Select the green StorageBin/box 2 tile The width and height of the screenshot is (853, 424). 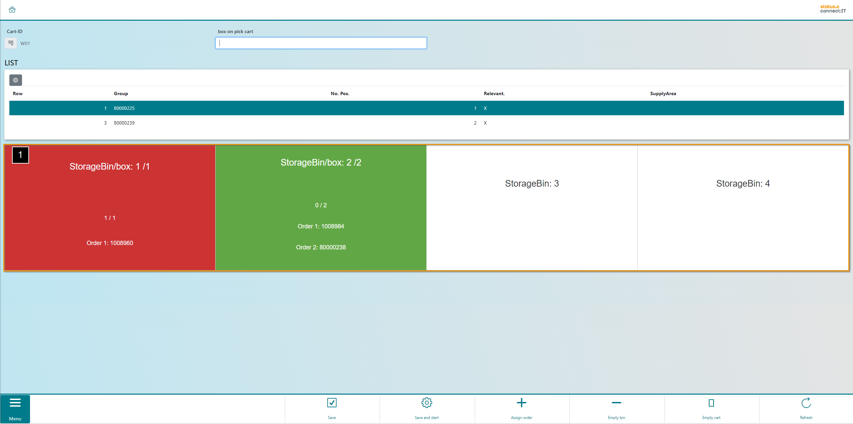click(x=321, y=207)
